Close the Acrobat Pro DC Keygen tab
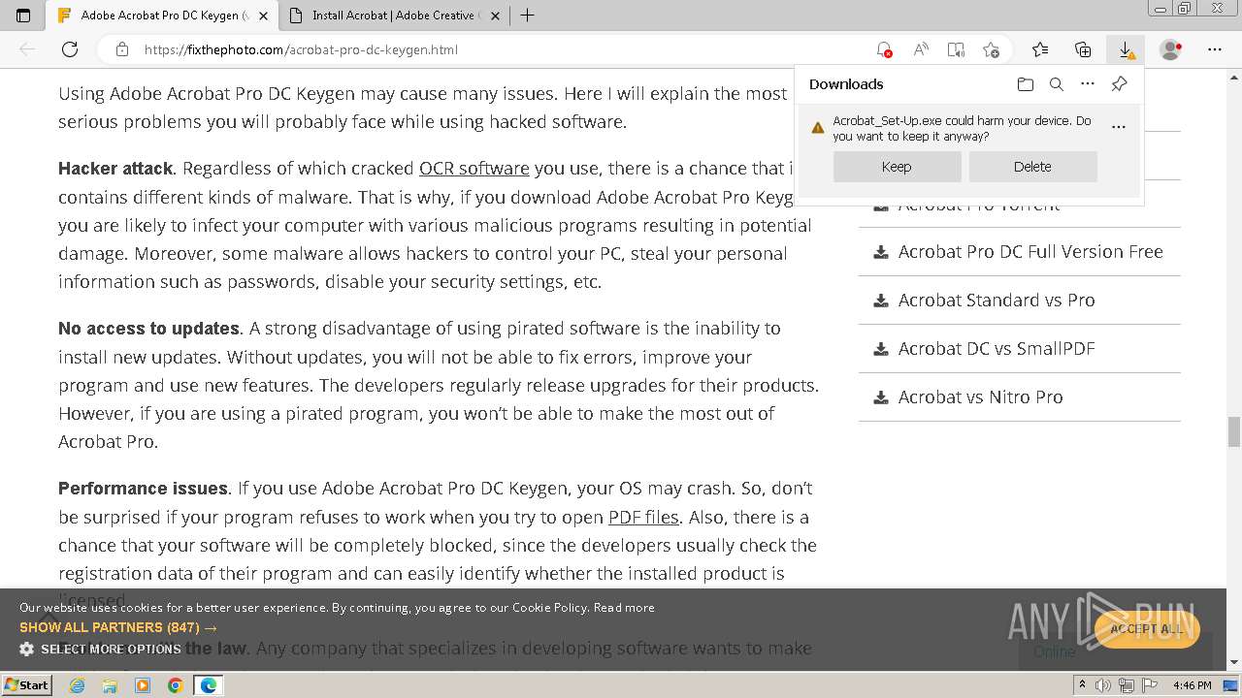The image size is (1242, 698). (263, 16)
